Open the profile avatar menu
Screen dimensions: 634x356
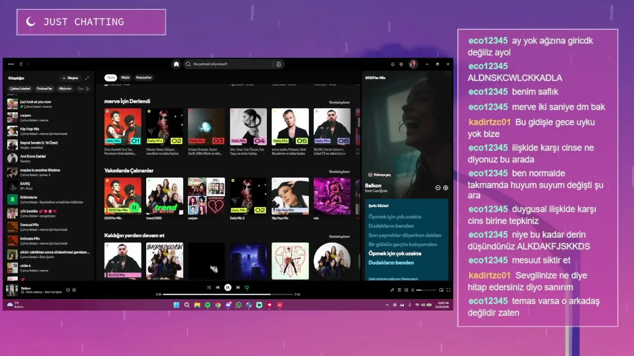(413, 64)
